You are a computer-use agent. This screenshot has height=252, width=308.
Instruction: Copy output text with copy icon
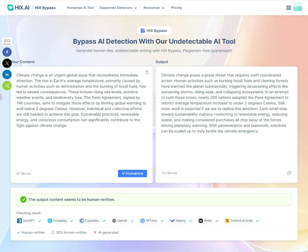click(289, 173)
